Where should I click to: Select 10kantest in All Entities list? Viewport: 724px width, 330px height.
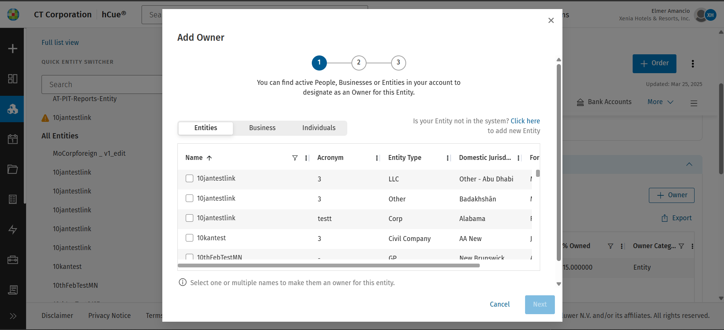67,267
